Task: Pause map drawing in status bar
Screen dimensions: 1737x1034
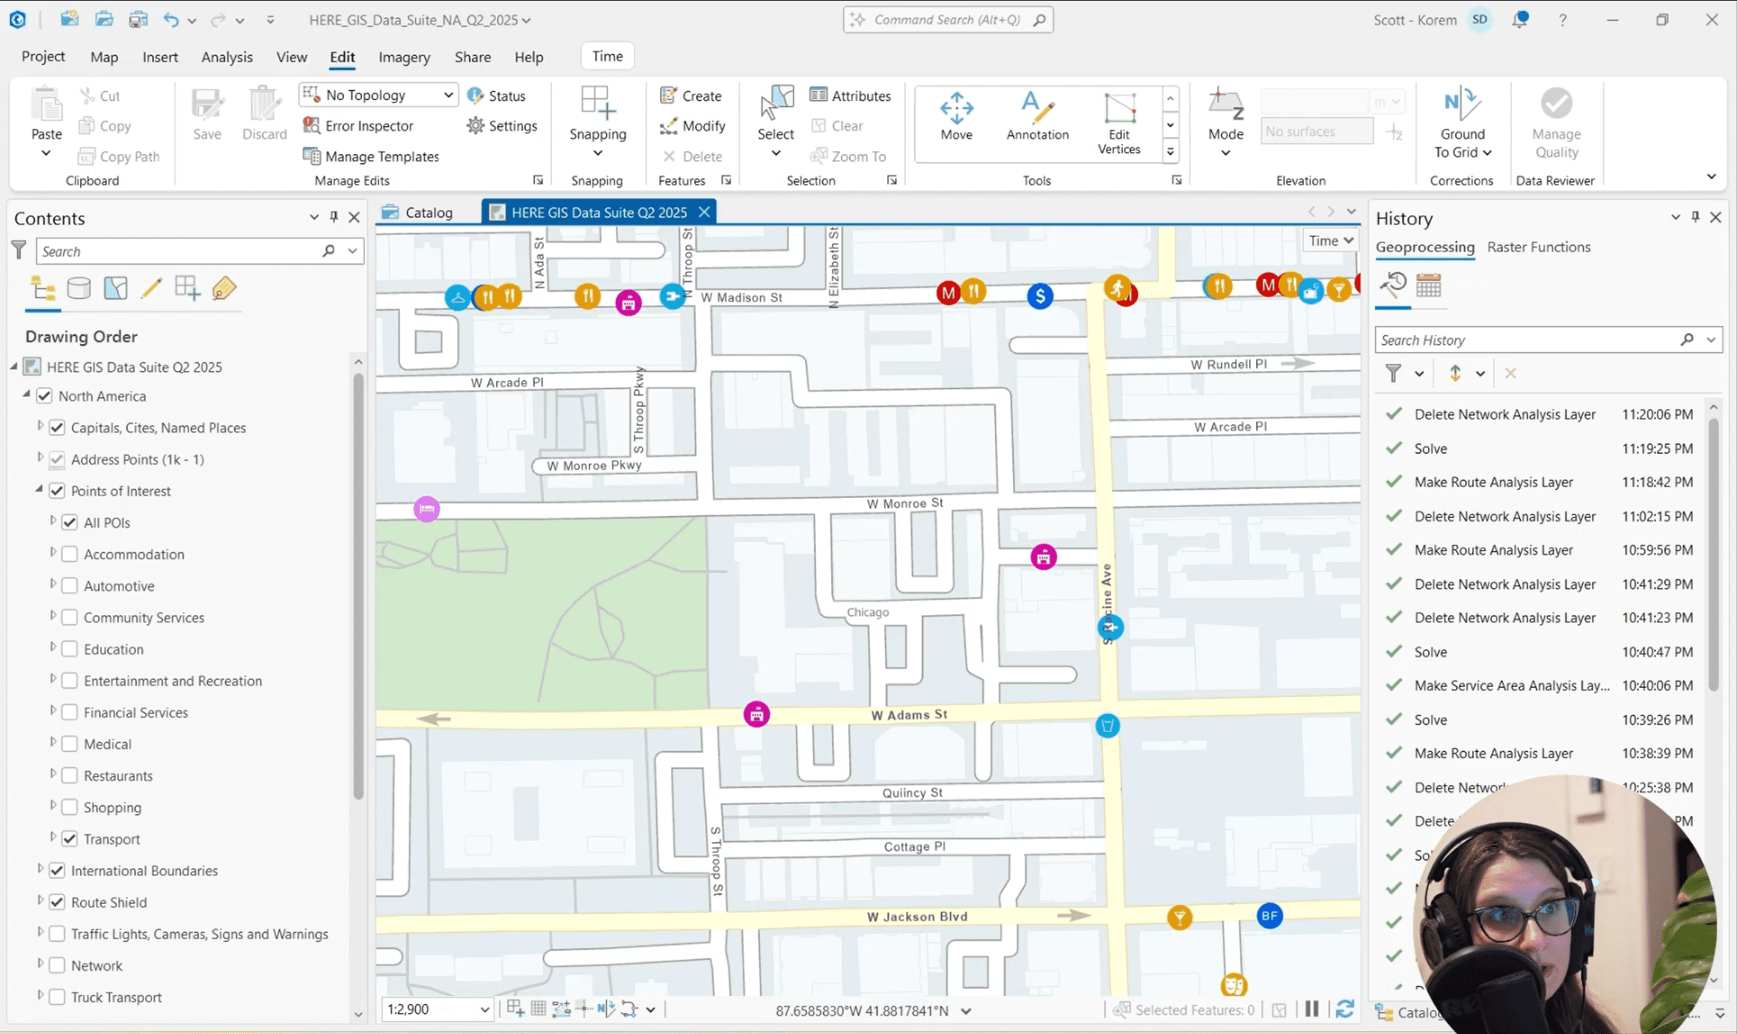Action: 1311,1009
